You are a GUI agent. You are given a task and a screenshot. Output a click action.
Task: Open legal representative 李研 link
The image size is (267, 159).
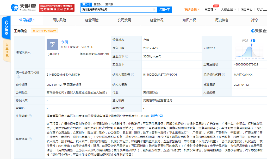[x=65, y=42]
